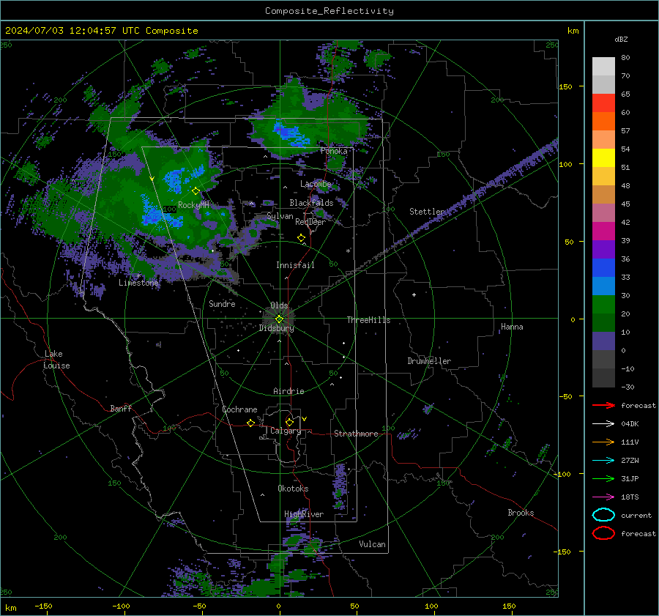This screenshot has width=659, height=616.
Task: Click the Hanna town label
Action: click(x=512, y=326)
